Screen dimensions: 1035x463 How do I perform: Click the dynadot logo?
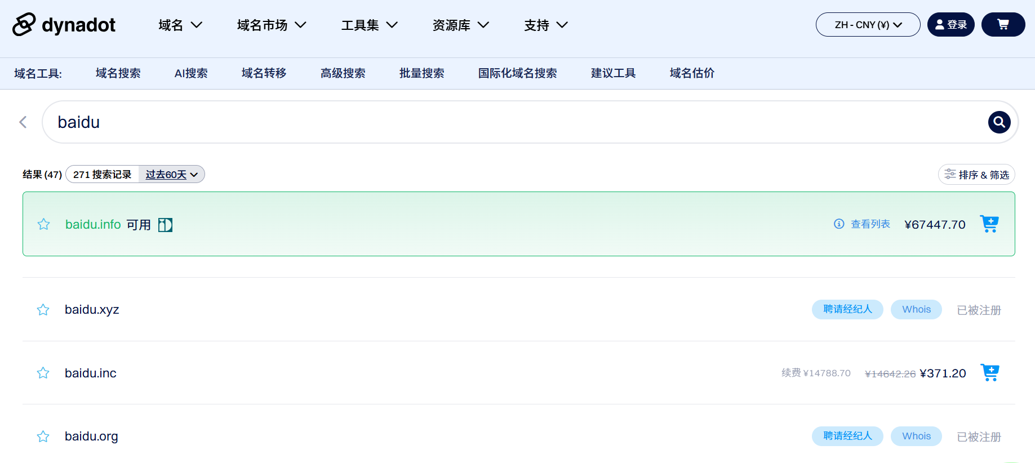tap(64, 25)
